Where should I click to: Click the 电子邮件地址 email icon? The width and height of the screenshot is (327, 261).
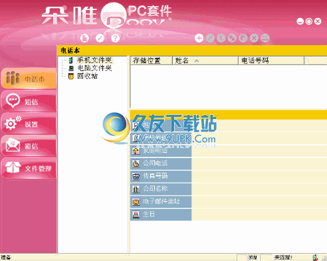point(136,202)
